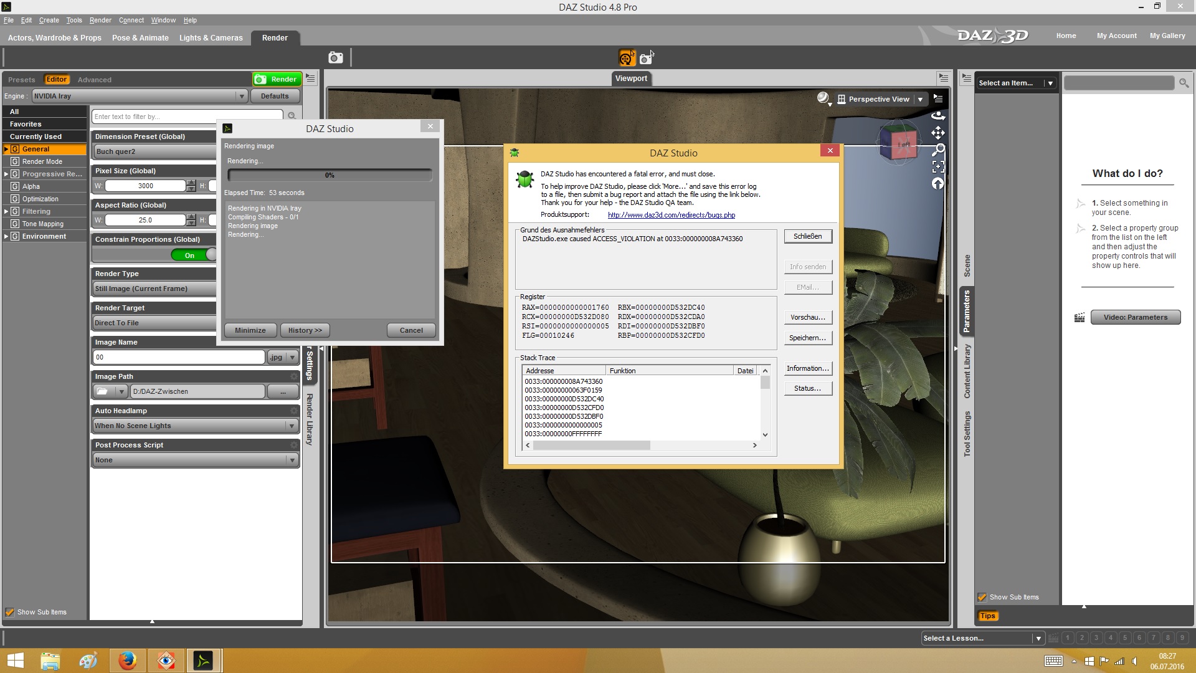Open Firefox from the taskbar
The width and height of the screenshot is (1196, 673).
(x=128, y=660)
